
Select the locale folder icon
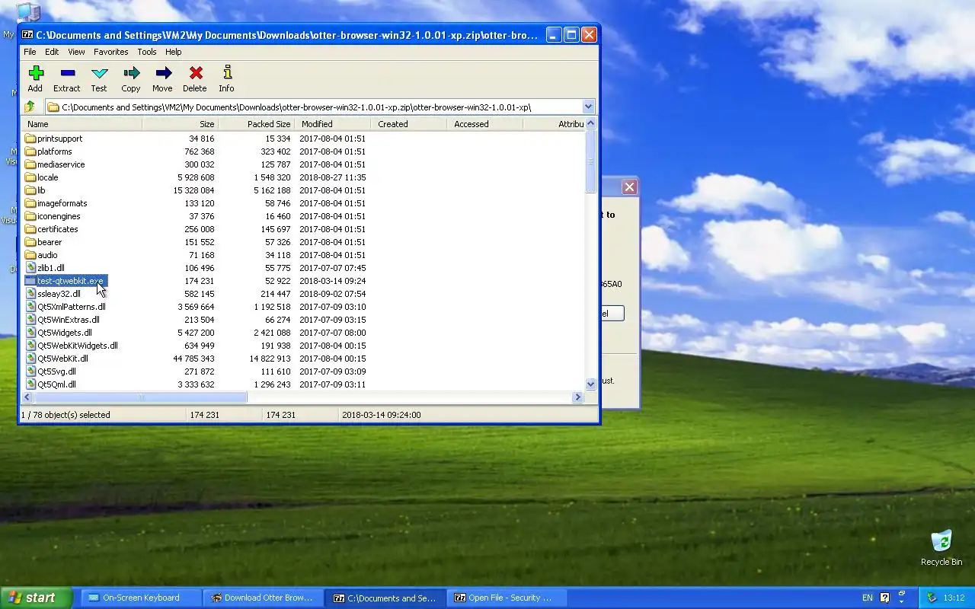pyautogui.click(x=30, y=177)
